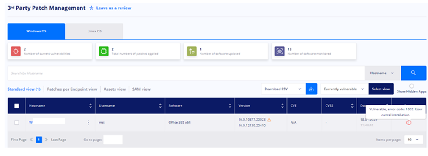428x156 pixels.
Task: Click the CVE column header
Action: click(305, 106)
